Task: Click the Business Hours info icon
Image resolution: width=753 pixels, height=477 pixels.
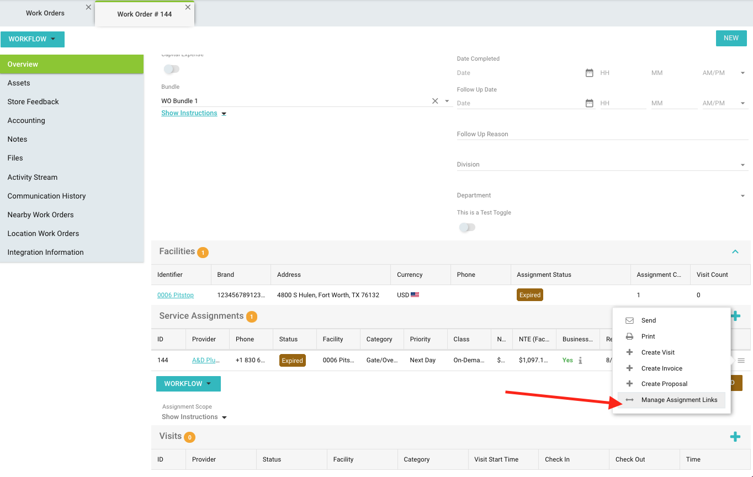Action: (x=580, y=361)
